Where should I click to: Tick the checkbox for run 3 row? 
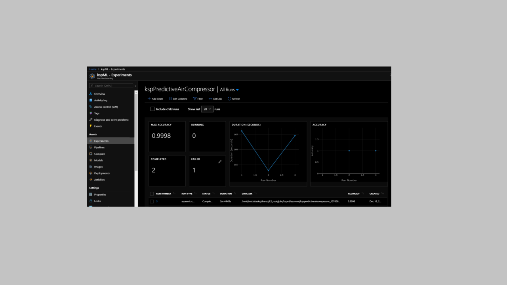(x=152, y=201)
